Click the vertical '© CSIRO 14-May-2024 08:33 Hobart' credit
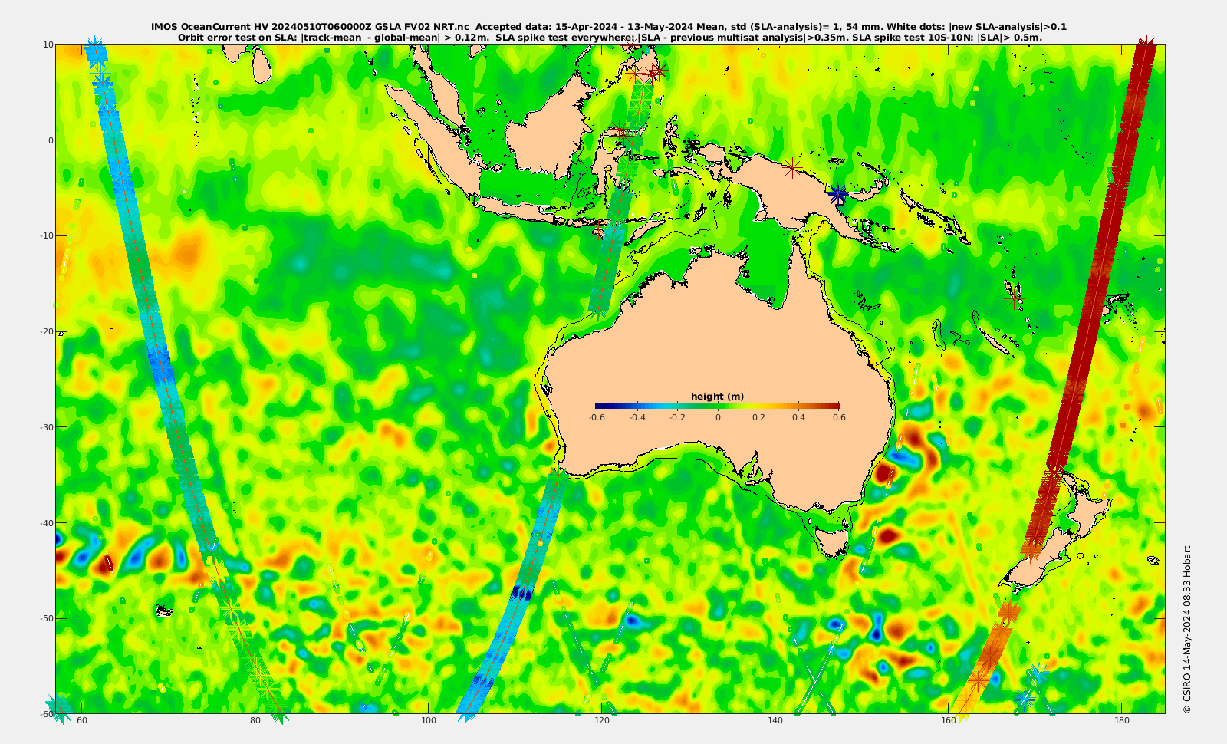Viewport: 1227px width, 744px height. [1187, 629]
